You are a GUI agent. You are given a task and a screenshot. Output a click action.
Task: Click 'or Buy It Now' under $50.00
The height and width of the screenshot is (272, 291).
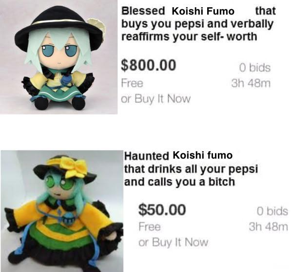point(173,242)
